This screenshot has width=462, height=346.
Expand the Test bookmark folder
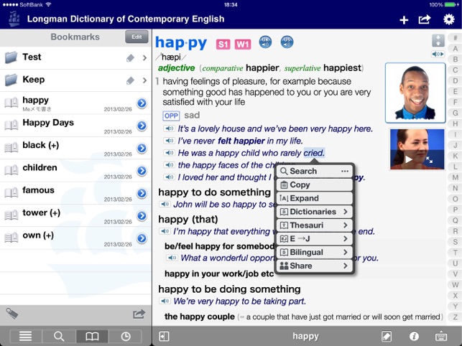pyautogui.click(x=144, y=57)
